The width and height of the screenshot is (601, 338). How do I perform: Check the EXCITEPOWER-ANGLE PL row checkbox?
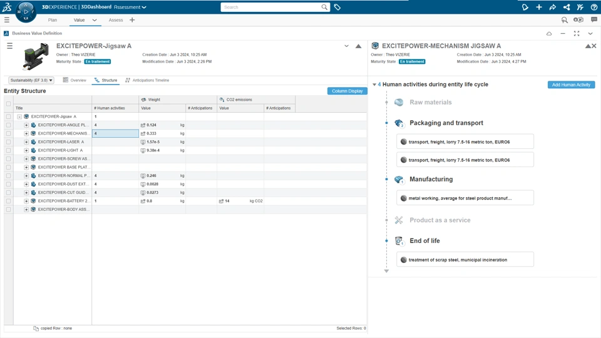[x=8, y=125]
